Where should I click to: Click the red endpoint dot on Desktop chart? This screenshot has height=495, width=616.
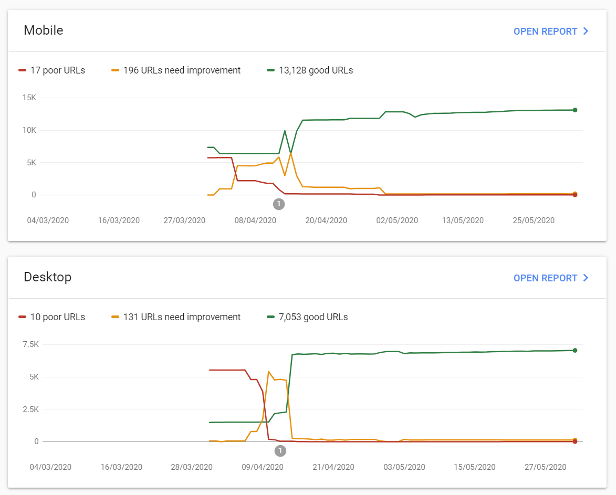click(x=575, y=441)
